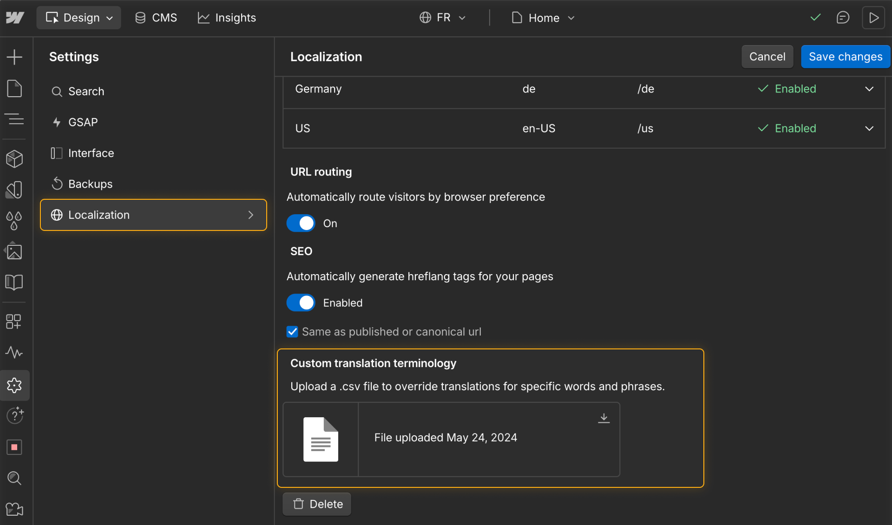Uncheck Same as published or canonical url
This screenshot has height=525, width=892.
click(292, 331)
